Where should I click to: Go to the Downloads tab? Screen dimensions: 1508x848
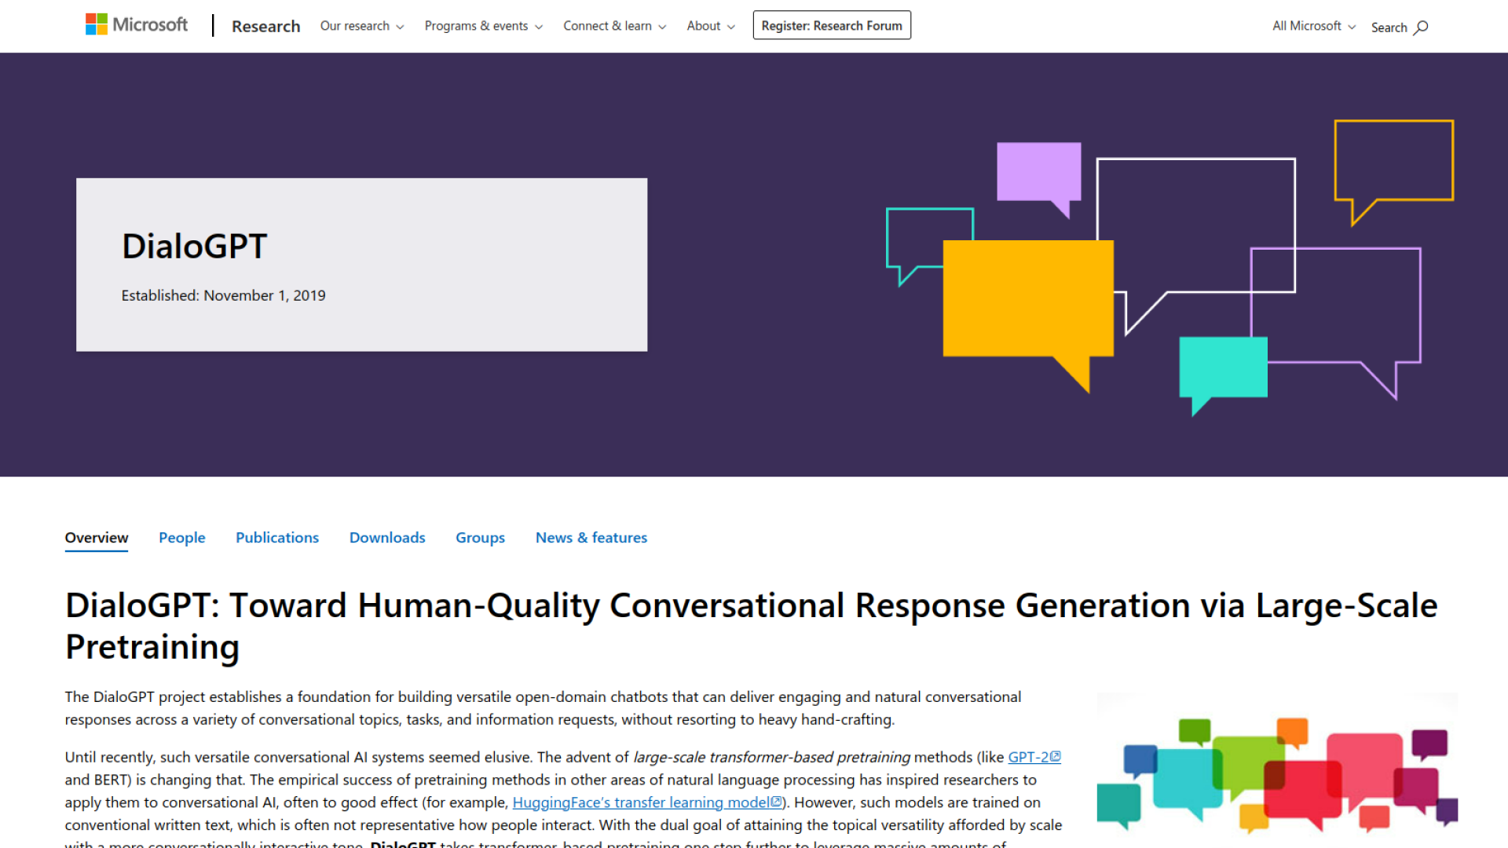(387, 538)
